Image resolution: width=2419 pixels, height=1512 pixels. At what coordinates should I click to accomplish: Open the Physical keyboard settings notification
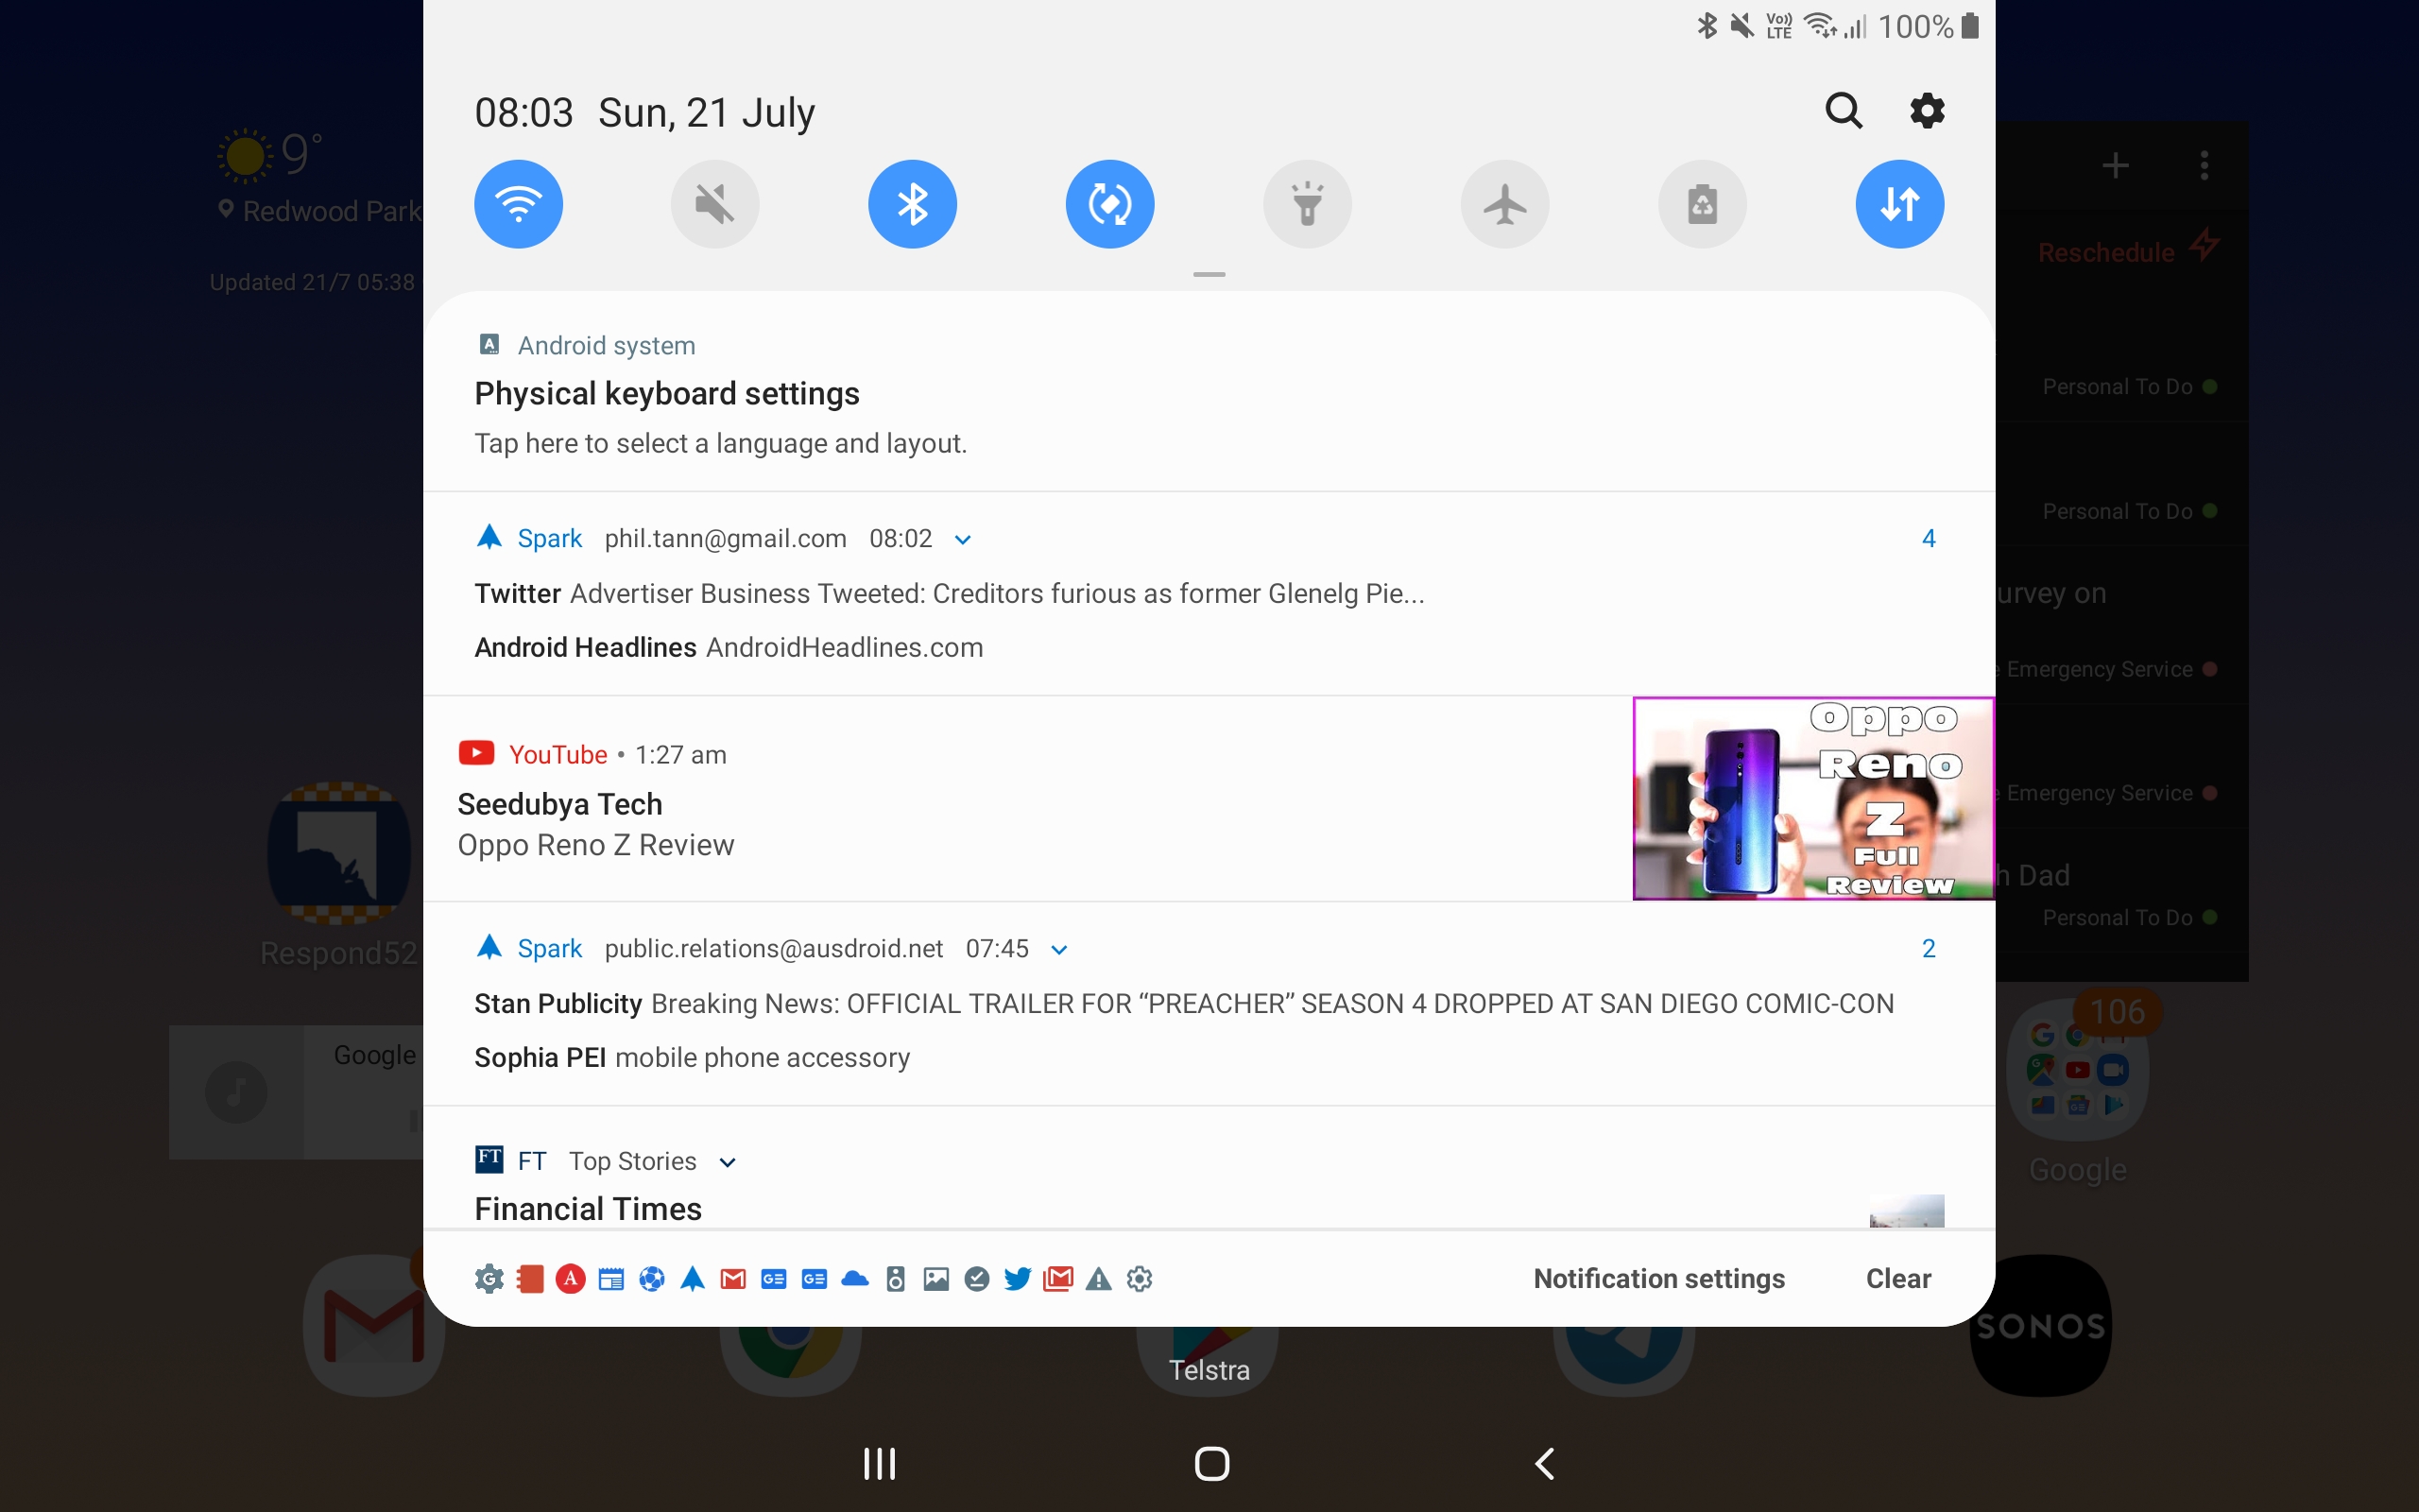pos(1209,394)
